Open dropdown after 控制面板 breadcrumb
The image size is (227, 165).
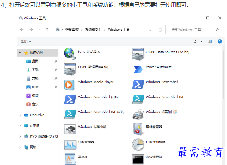click(82, 30)
